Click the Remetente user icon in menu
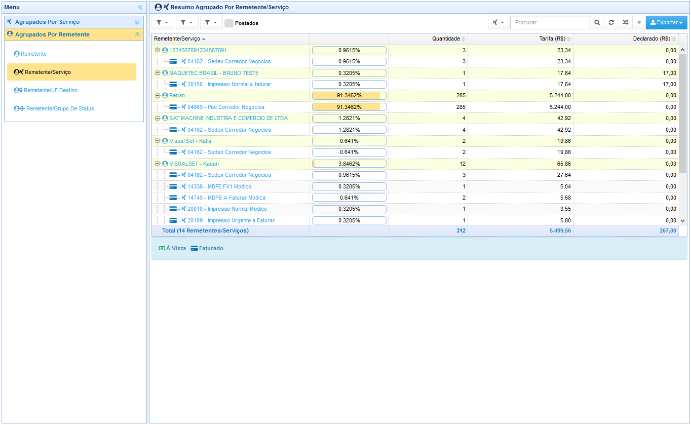The image size is (691, 425). 17,54
